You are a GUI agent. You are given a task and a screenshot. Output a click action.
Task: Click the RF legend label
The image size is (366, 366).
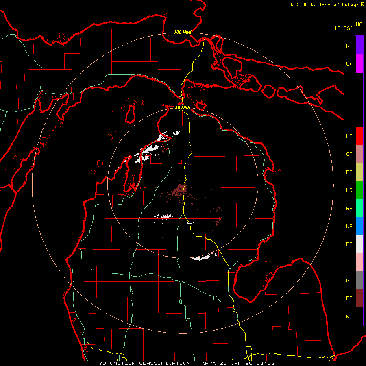coord(349,46)
